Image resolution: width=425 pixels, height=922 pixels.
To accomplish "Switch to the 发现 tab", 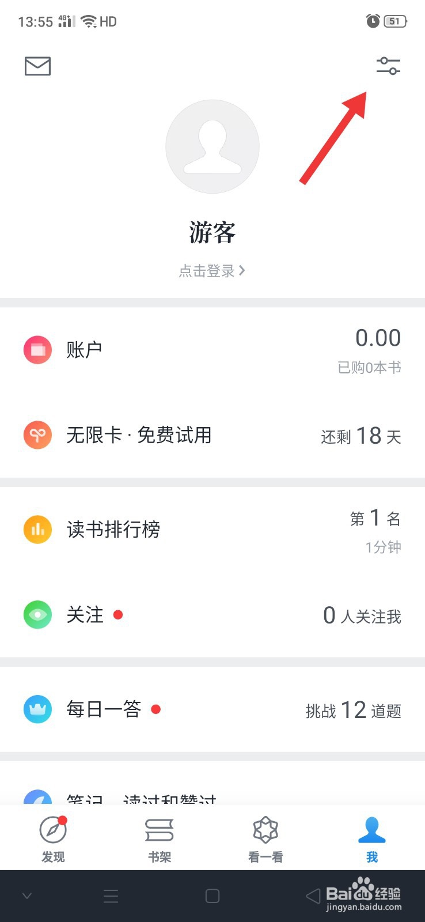I will [53, 838].
